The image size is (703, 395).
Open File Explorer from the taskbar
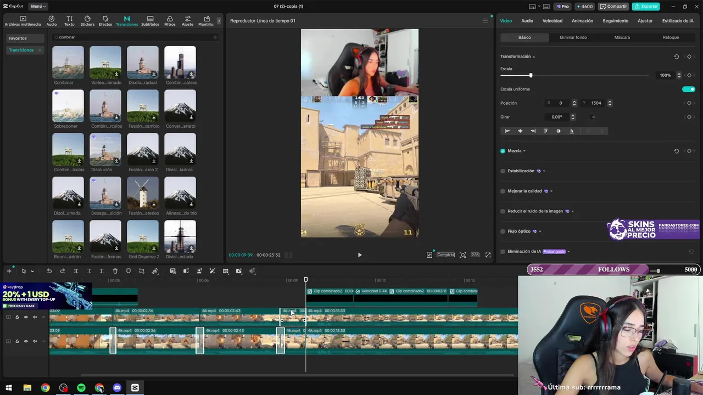tap(27, 388)
